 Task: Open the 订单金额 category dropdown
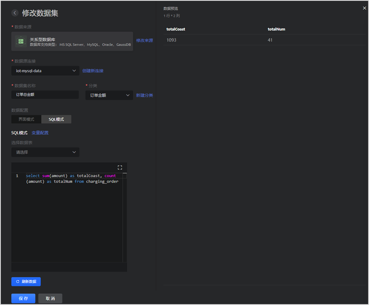[x=109, y=95]
